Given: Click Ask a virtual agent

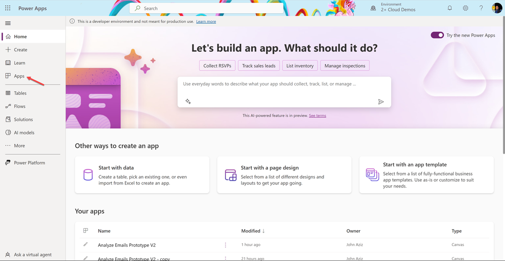Looking at the screenshot, I should 33,254.
